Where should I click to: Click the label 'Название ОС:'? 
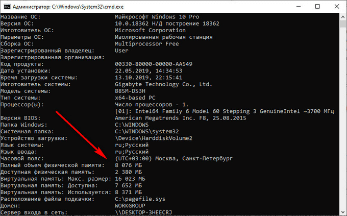[20, 17]
